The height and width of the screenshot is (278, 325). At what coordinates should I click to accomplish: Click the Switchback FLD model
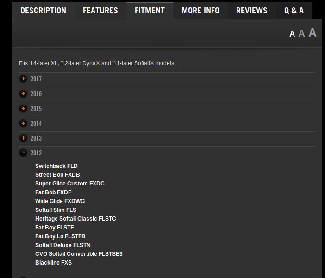click(x=56, y=166)
